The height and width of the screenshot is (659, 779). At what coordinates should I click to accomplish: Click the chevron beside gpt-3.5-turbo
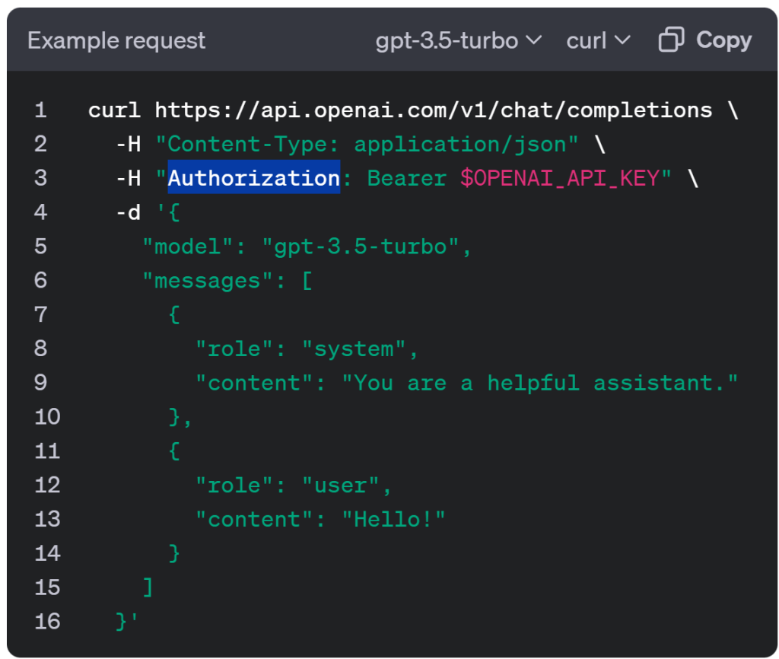pyautogui.click(x=533, y=40)
